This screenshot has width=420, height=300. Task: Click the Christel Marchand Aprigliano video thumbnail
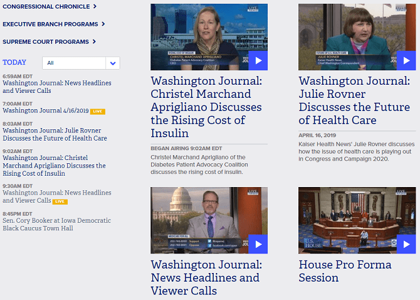coord(209,37)
